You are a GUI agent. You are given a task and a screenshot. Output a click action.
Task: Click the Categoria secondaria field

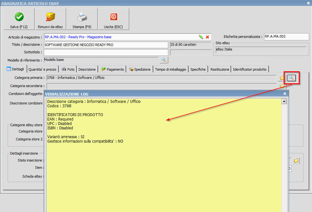tap(161, 86)
